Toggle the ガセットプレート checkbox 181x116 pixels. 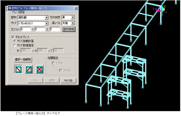[13, 37]
